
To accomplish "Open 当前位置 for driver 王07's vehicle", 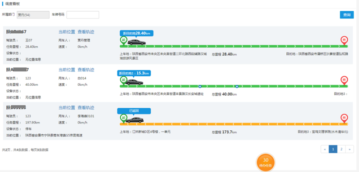I will click(x=66, y=32).
